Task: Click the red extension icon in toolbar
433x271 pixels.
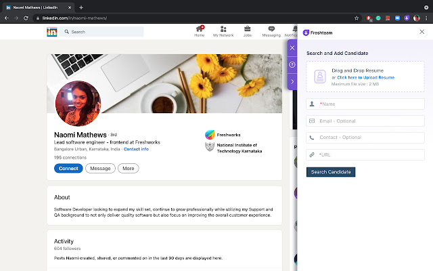Action: click(x=388, y=18)
